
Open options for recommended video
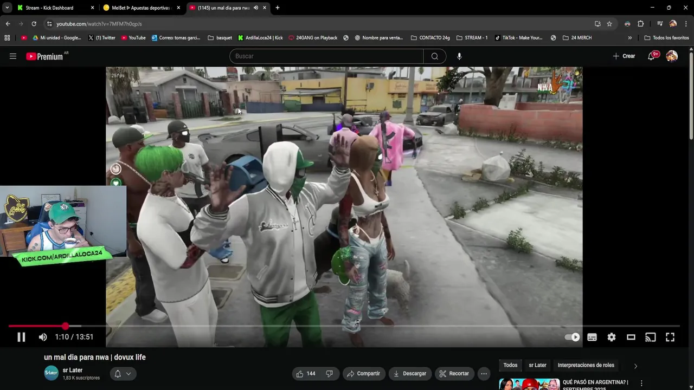tap(641, 383)
